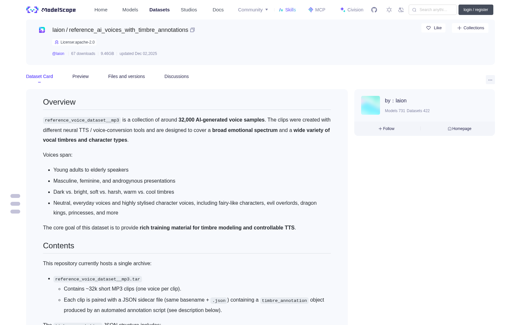
Task: Follow the laion organization
Action: tap(387, 129)
